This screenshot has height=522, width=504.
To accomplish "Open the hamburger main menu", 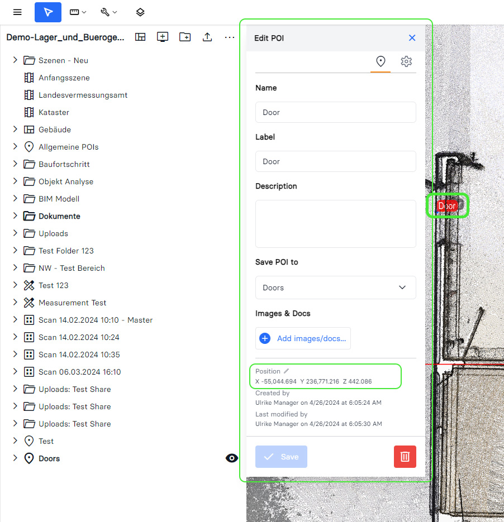I will (17, 12).
